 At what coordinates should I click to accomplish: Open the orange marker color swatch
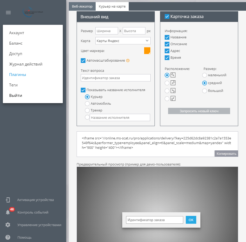point(147,51)
